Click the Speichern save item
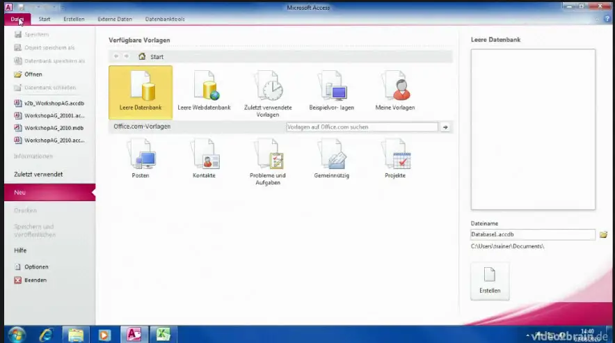 pos(31,35)
